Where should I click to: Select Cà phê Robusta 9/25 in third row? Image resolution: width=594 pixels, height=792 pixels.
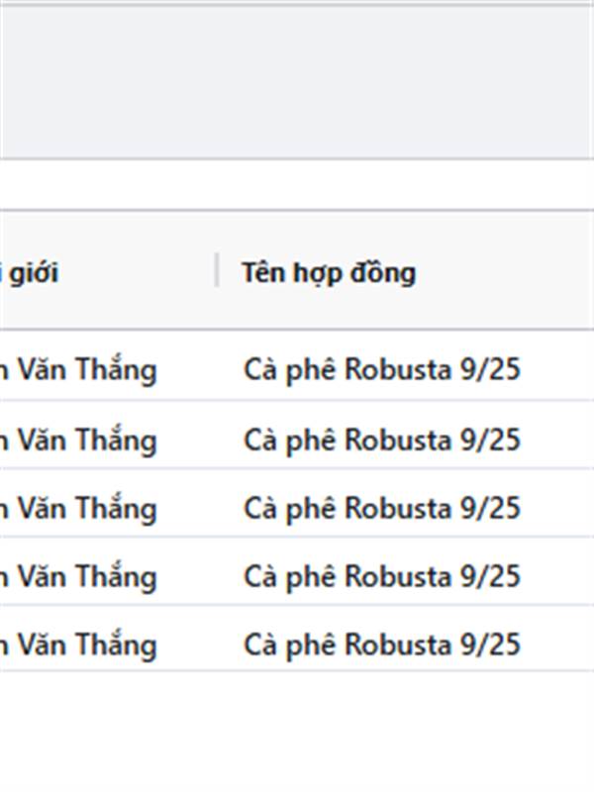(382, 508)
